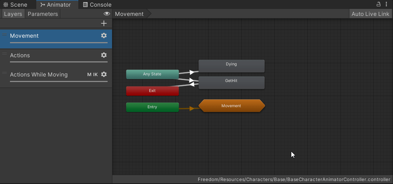Select the Actions While Moving layer
393x184 pixels.
56,78
